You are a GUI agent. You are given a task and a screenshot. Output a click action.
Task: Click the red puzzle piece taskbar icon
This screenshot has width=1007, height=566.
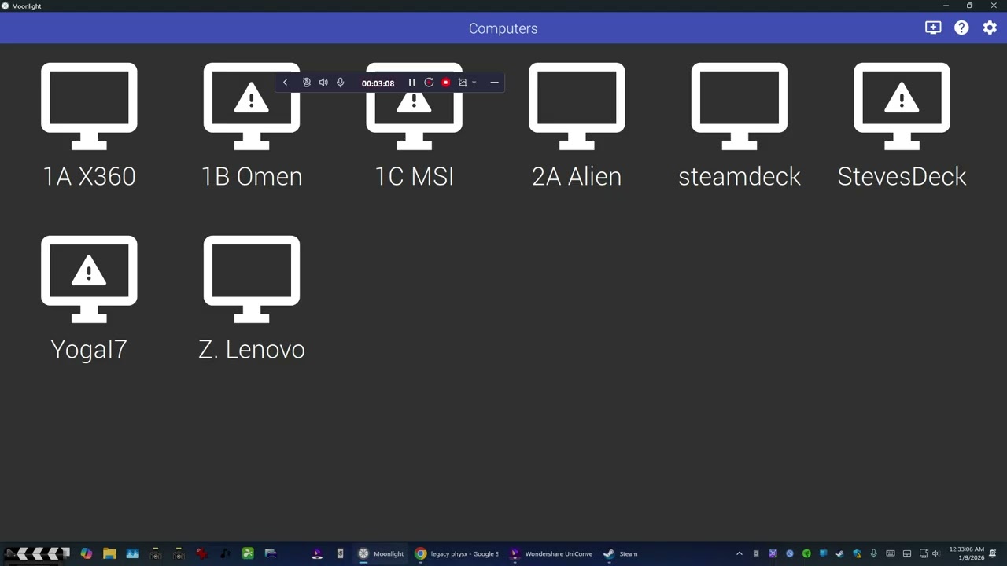coord(202,553)
